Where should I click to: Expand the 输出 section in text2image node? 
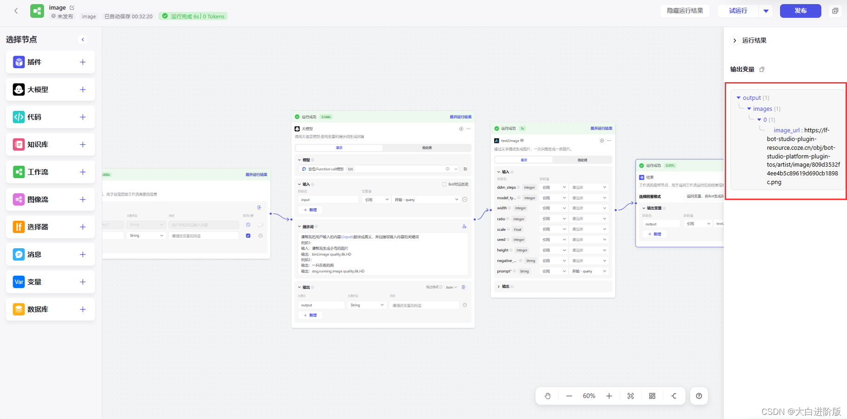point(499,286)
